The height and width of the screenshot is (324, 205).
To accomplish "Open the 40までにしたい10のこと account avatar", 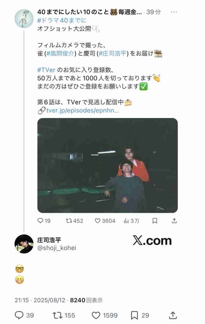I will click(24, 19).
